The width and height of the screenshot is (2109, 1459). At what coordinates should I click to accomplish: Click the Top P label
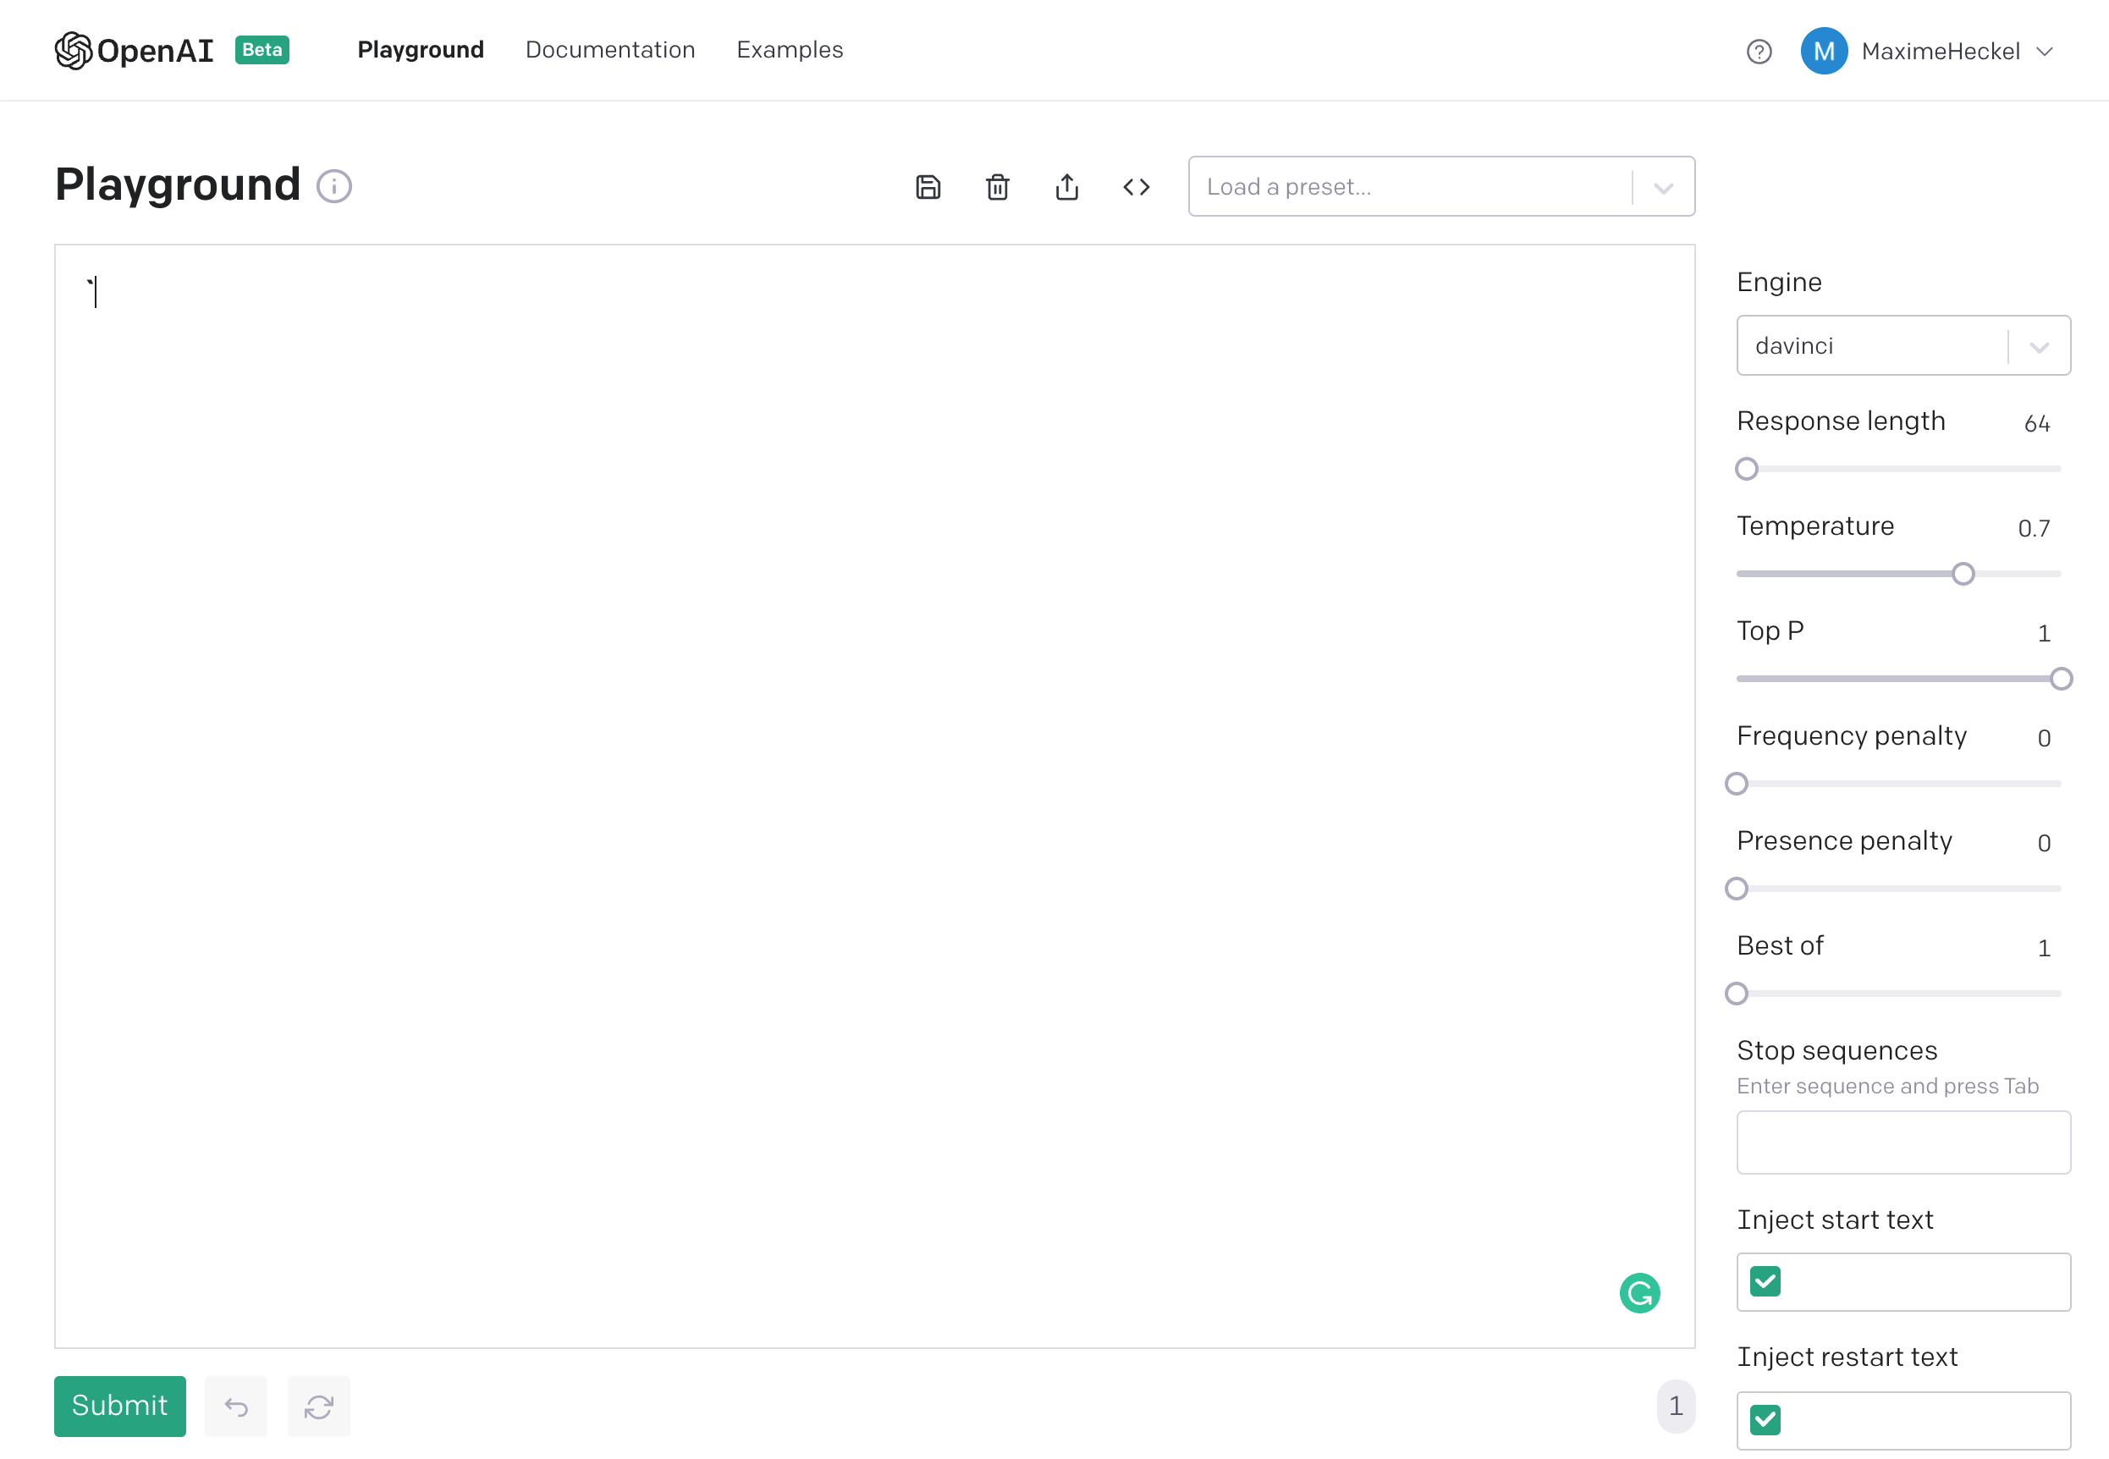point(1770,630)
